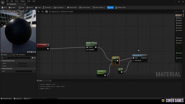Click M_Material in the breadcrumb
The image size is (185, 104).
[x=54, y=12]
